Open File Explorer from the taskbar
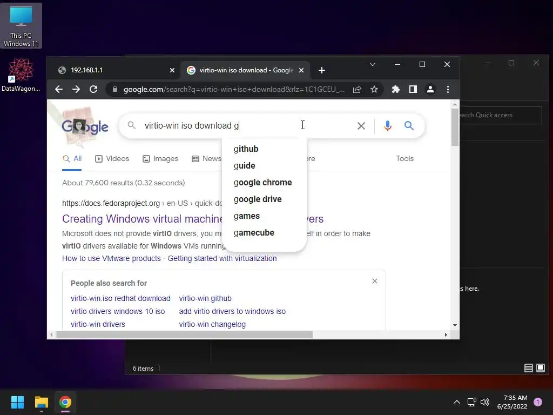The image size is (553, 415). [x=41, y=402]
